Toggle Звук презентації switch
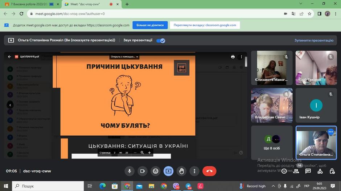This screenshot has width=341, height=191. coord(161,41)
